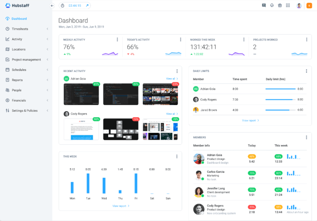Click View all beside Adrian Goia
This screenshot has width=317, height=221.
tap(171, 79)
